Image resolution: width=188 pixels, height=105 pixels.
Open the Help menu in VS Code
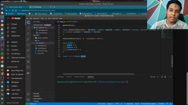tap(61, 18)
